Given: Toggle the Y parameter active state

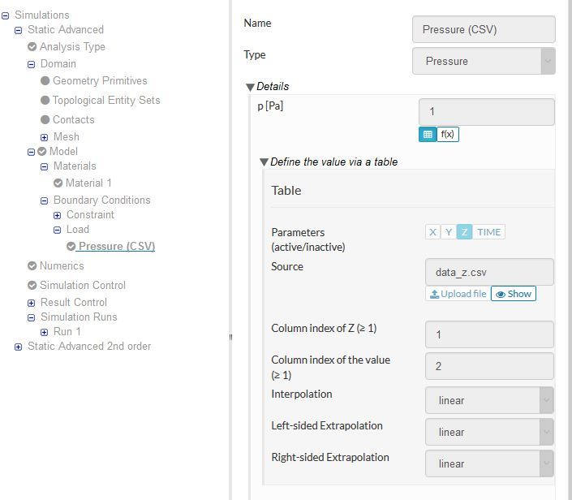Looking at the screenshot, I should click(448, 232).
